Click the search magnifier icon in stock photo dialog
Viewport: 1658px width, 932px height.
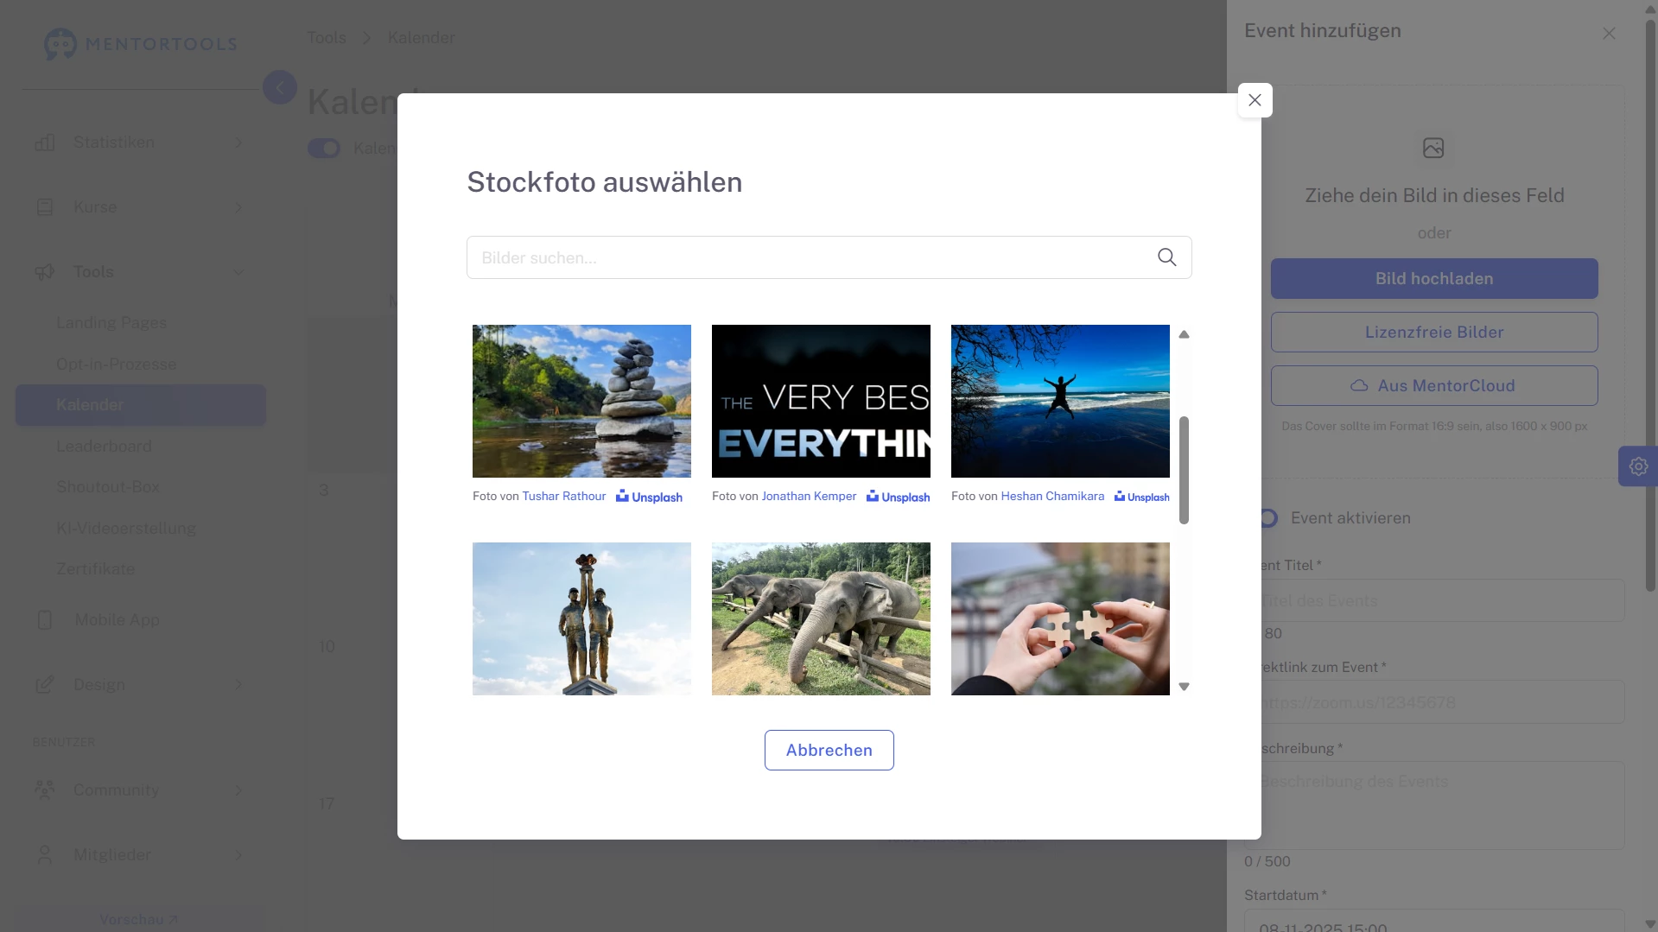pyautogui.click(x=1166, y=257)
